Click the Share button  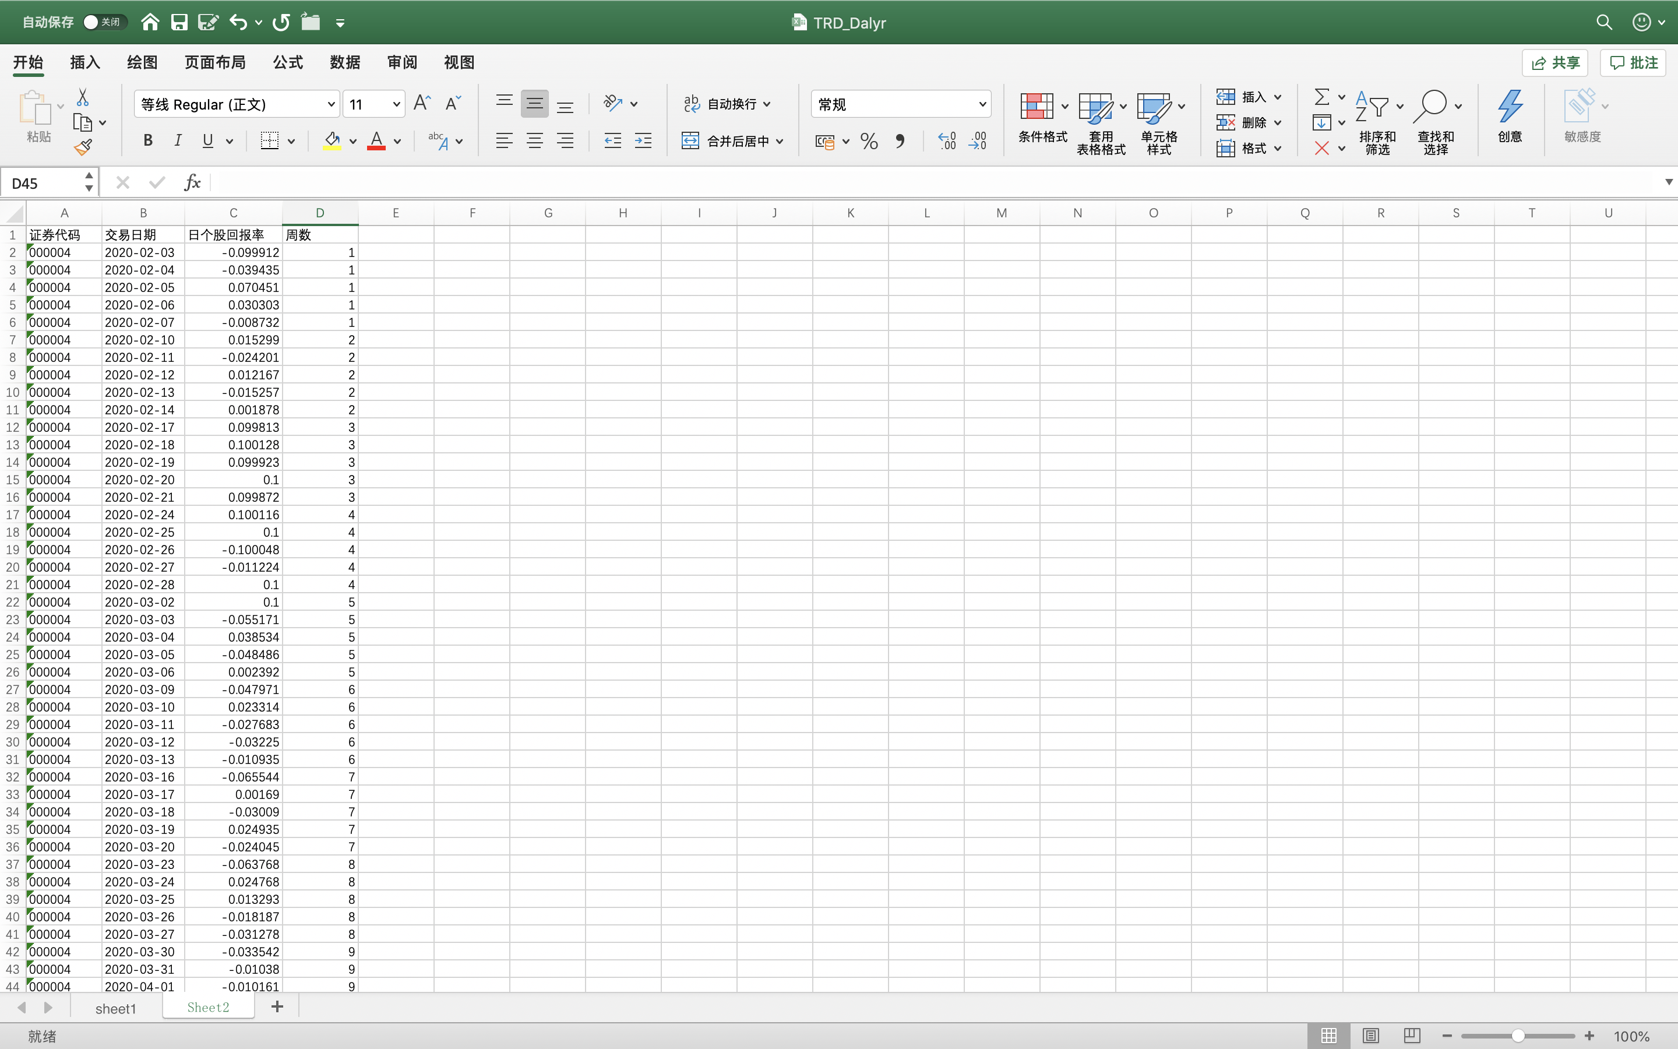coord(1555,62)
